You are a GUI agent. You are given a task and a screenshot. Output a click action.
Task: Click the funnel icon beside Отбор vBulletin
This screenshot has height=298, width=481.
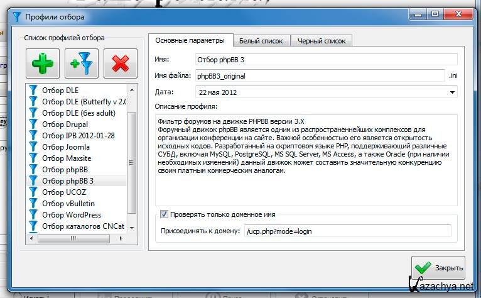click(34, 203)
